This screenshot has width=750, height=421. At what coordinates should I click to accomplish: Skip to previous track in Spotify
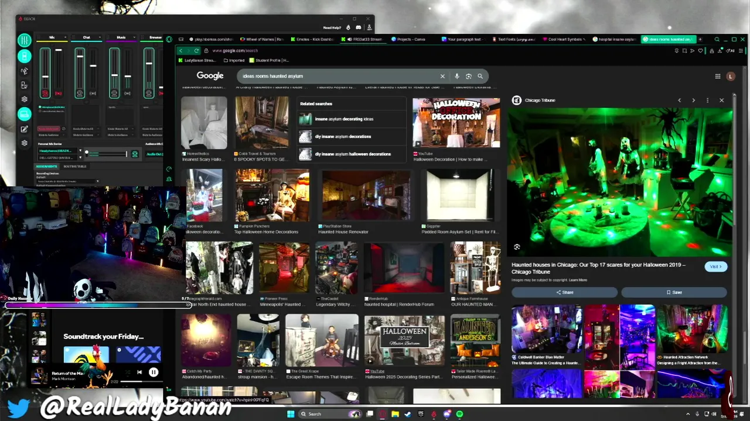pyautogui.click(x=139, y=372)
